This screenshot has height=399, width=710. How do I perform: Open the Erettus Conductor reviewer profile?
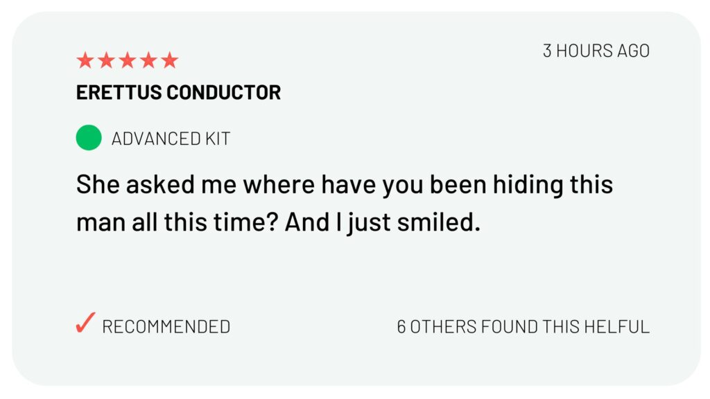(178, 92)
